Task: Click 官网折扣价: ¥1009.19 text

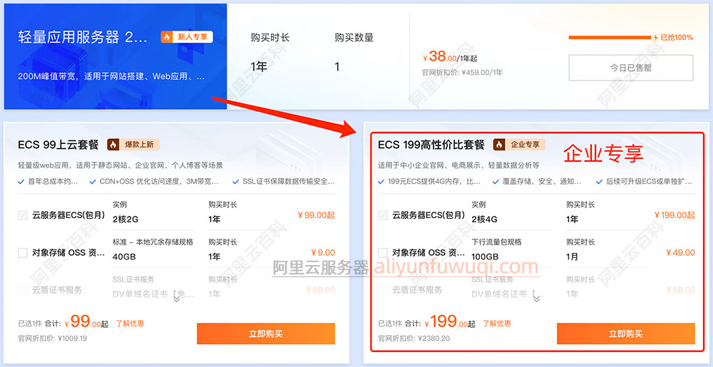Action: click(x=52, y=338)
